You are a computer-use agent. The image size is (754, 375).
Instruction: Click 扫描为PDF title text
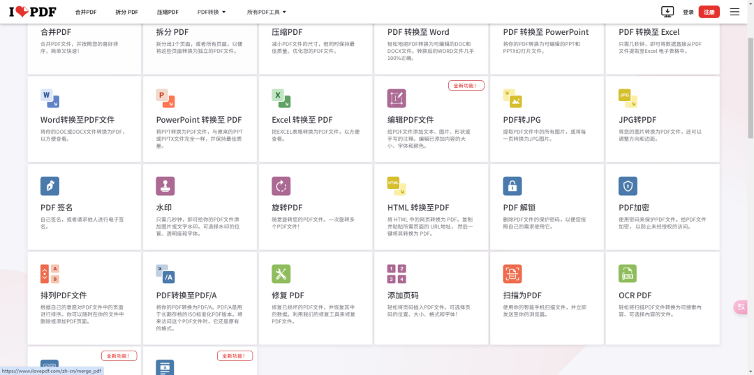point(522,296)
